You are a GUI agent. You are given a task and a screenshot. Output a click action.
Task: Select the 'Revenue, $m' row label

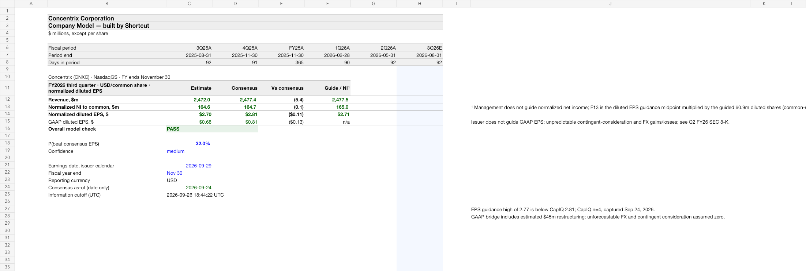(x=107, y=100)
